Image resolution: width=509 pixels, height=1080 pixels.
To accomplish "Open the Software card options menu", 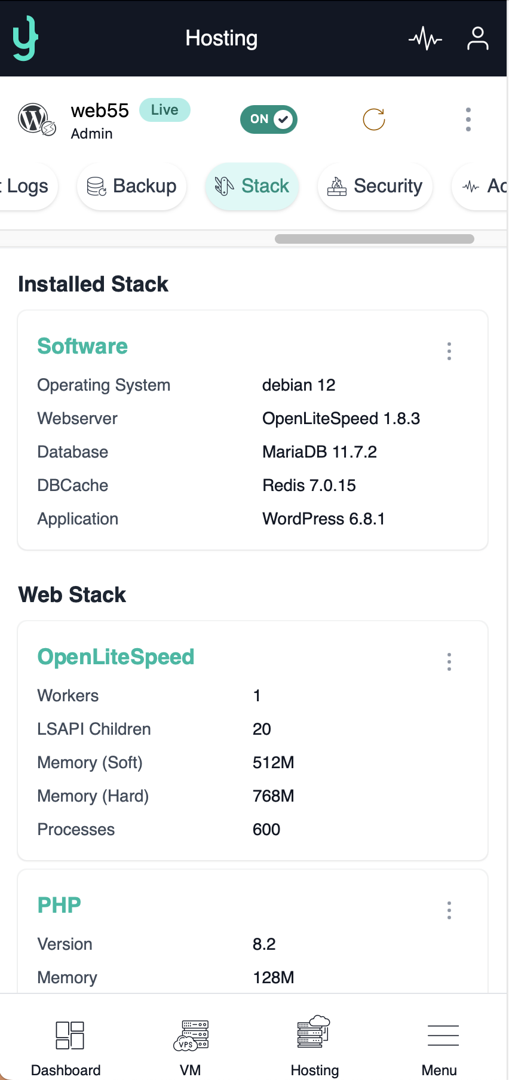I will [x=449, y=351].
